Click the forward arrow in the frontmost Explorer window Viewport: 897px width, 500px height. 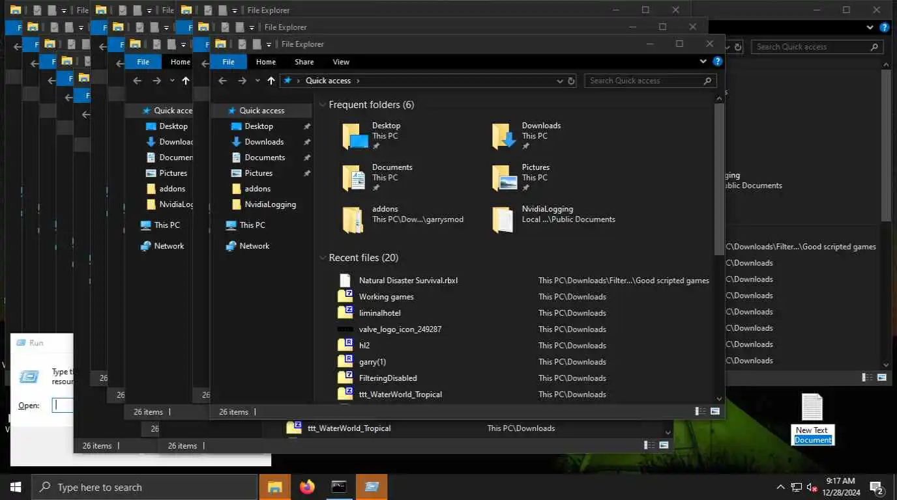(242, 81)
